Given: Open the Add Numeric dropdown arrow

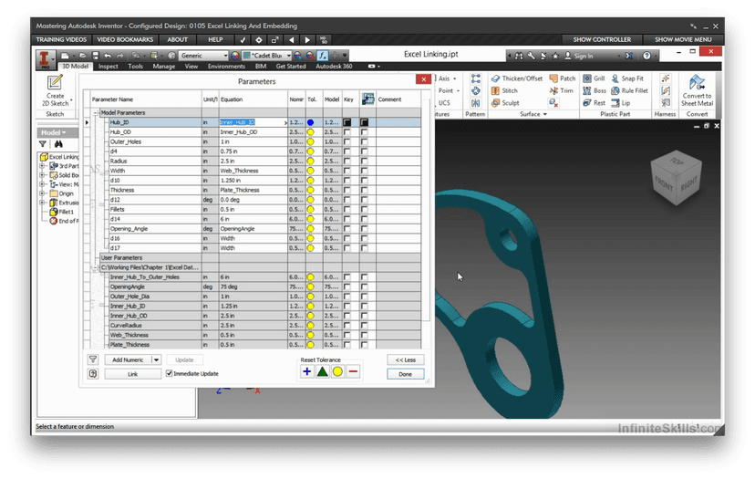Looking at the screenshot, I should coord(156,359).
